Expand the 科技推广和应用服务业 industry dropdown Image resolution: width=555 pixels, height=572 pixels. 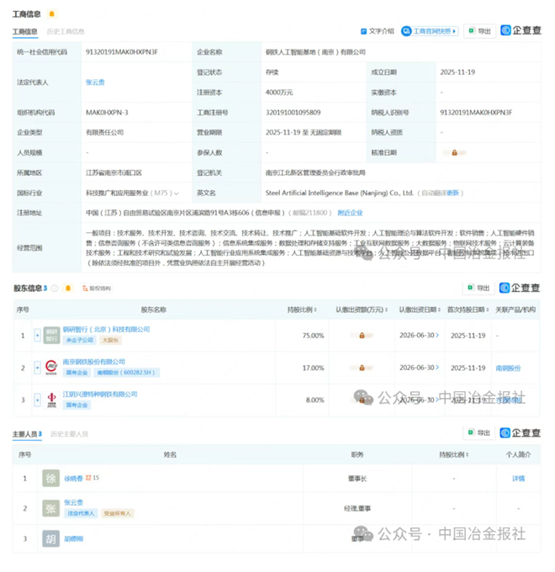click(177, 193)
